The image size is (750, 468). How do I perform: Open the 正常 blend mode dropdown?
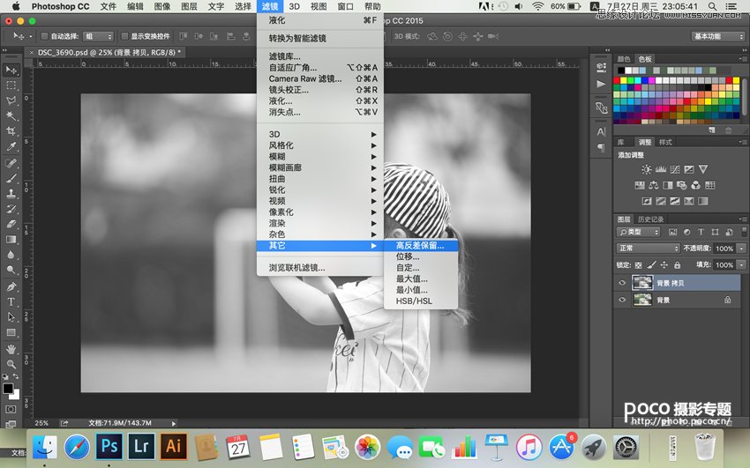pyautogui.click(x=648, y=249)
